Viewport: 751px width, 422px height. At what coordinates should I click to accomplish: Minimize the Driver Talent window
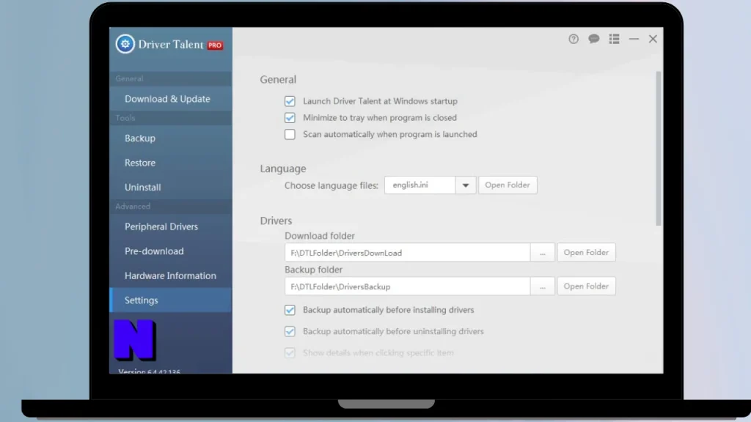click(x=634, y=39)
